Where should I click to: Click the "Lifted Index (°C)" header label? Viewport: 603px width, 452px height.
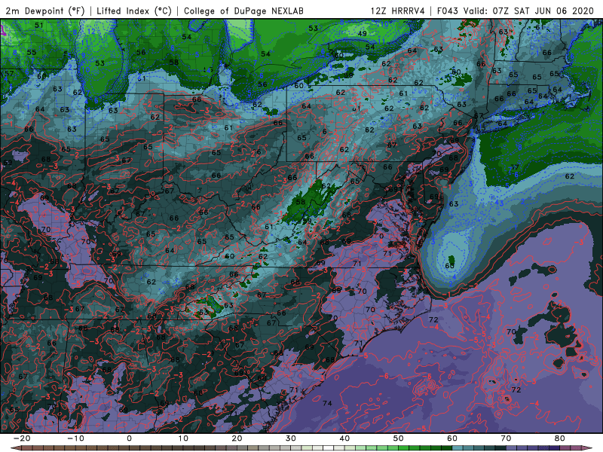click(134, 11)
